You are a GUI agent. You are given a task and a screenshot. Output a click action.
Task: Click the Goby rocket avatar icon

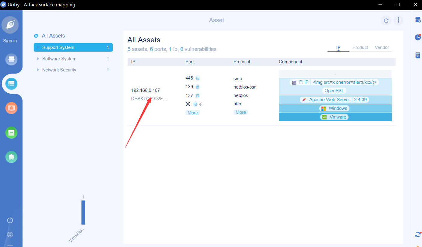pyautogui.click(x=10, y=25)
